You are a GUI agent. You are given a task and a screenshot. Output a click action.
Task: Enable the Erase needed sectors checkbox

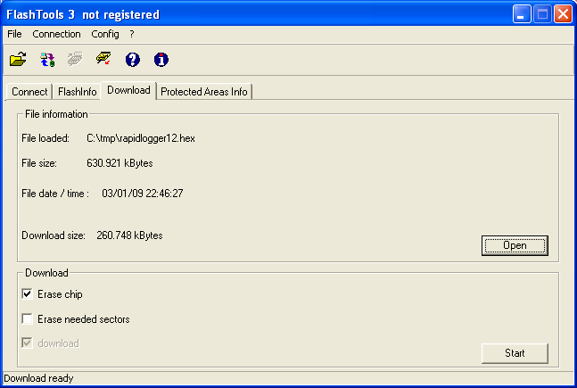(x=27, y=318)
